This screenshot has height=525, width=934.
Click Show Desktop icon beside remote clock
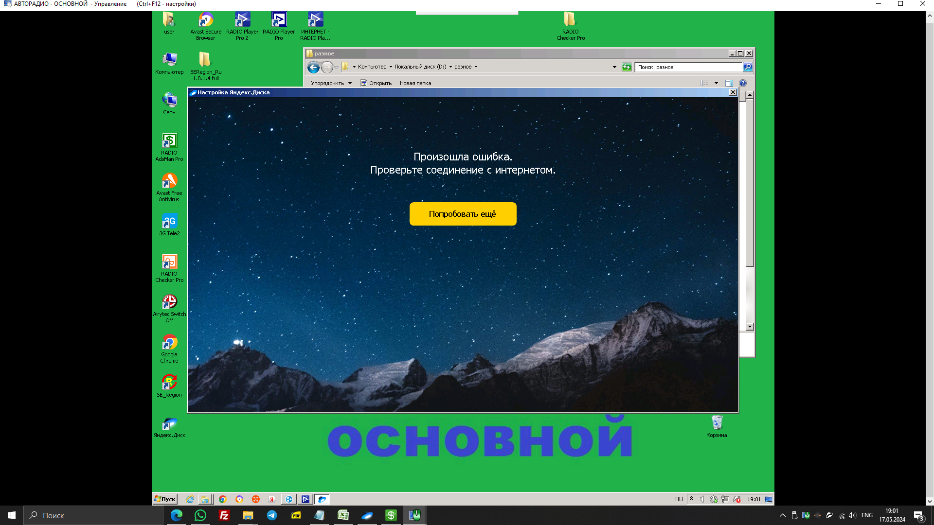[769, 499]
